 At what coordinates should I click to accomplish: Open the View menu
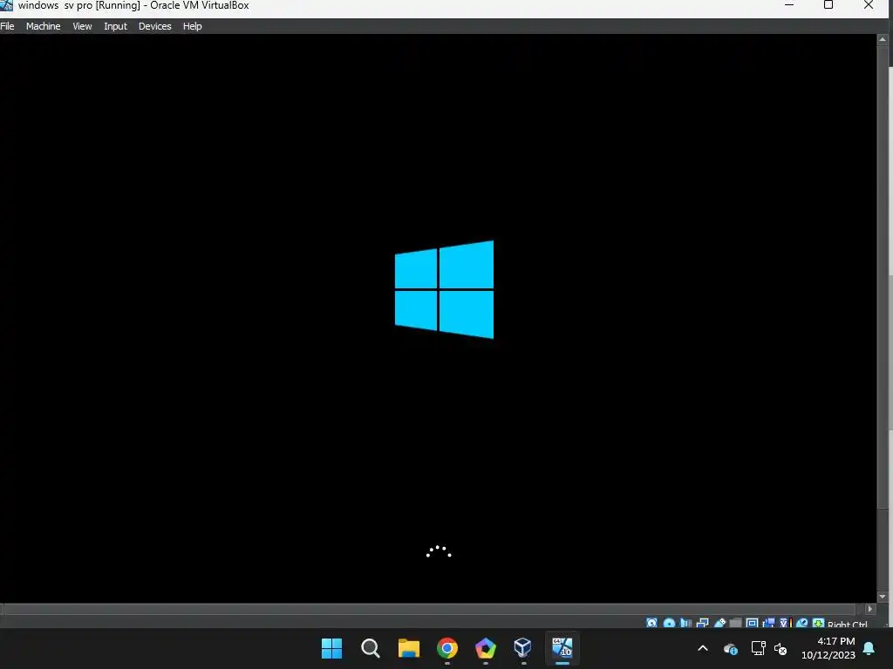point(82,26)
